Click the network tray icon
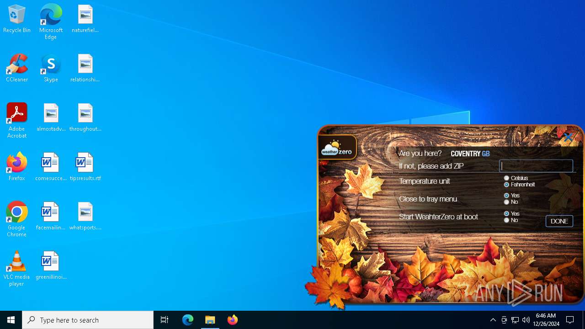Screen dimensions: 585x329 (515, 320)
